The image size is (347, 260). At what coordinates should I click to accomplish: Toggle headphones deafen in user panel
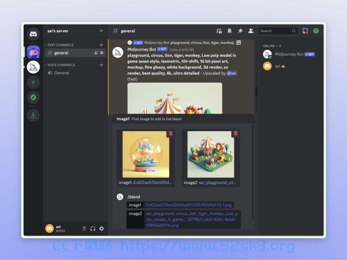93,228
